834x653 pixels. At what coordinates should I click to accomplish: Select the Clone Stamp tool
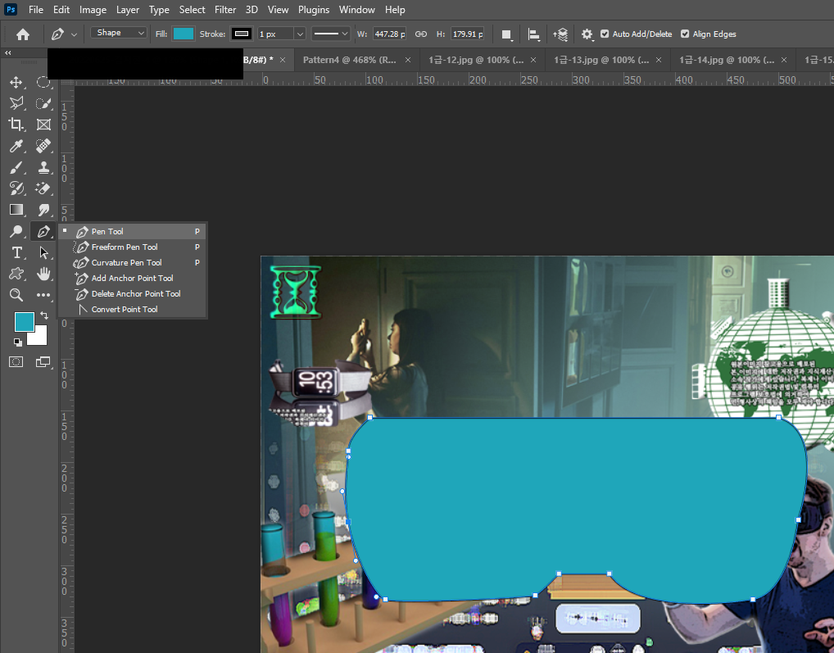point(43,167)
